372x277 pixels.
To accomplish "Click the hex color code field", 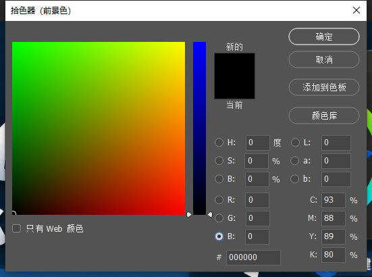I will [x=253, y=257].
